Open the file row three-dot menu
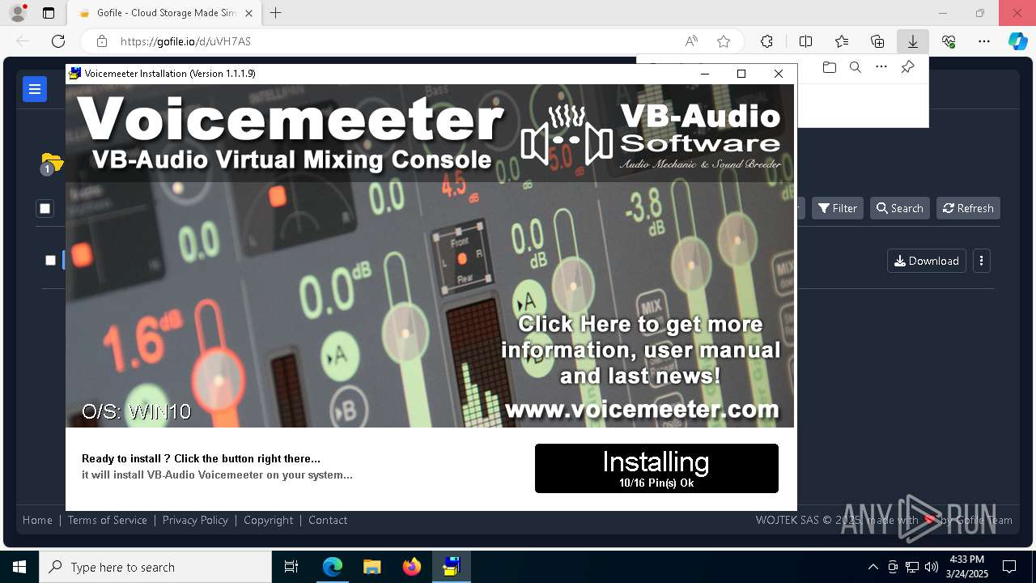 [x=982, y=261]
